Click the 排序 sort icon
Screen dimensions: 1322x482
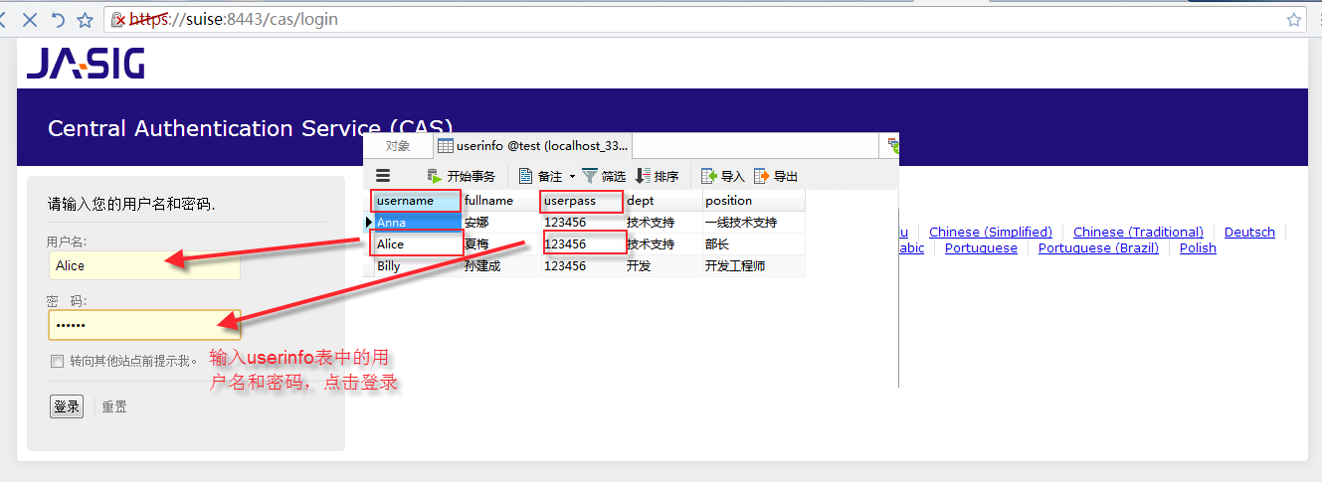point(643,176)
